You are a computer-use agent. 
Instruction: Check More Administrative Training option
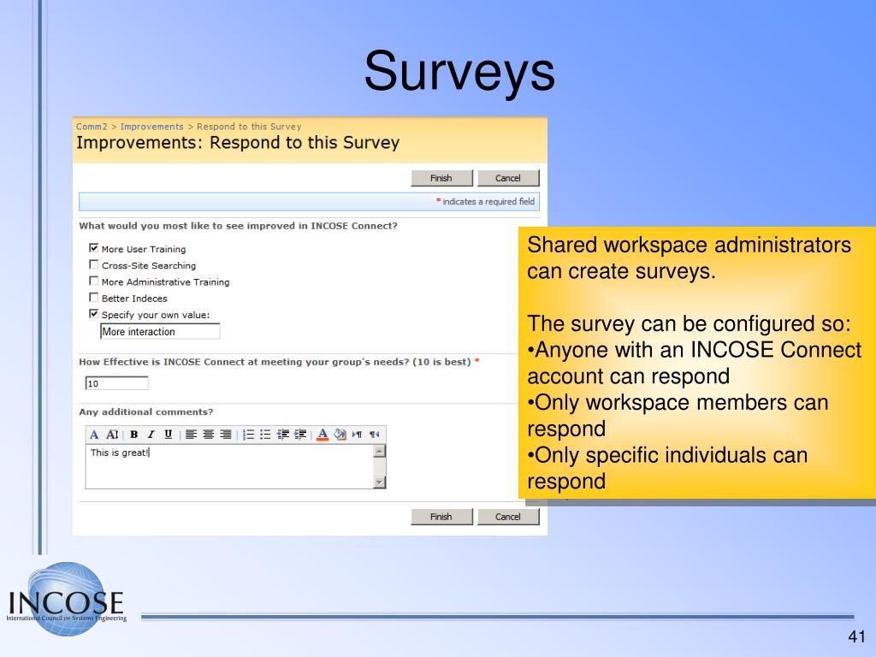[x=94, y=281]
